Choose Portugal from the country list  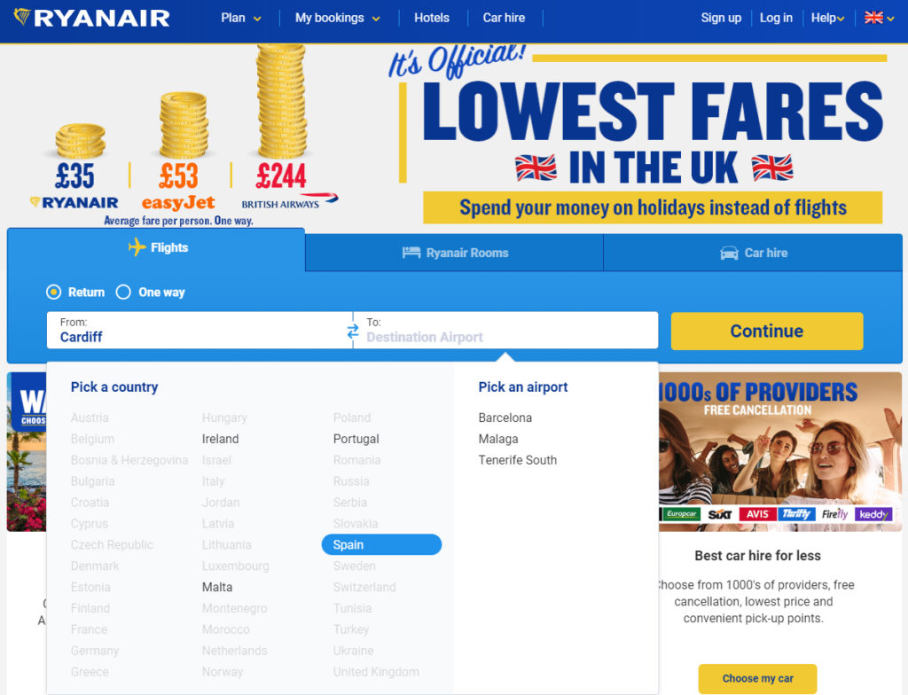pyautogui.click(x=356, y=439)
